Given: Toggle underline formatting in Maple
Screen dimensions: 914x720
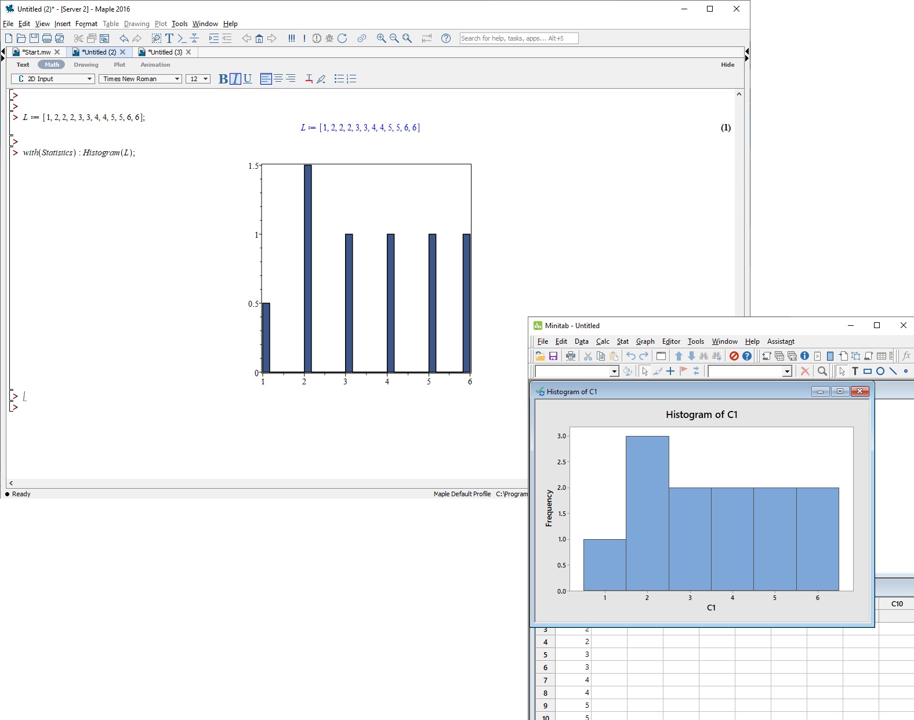Looking at the screenshot, I should pyautogui.click(x=248, y=79).
